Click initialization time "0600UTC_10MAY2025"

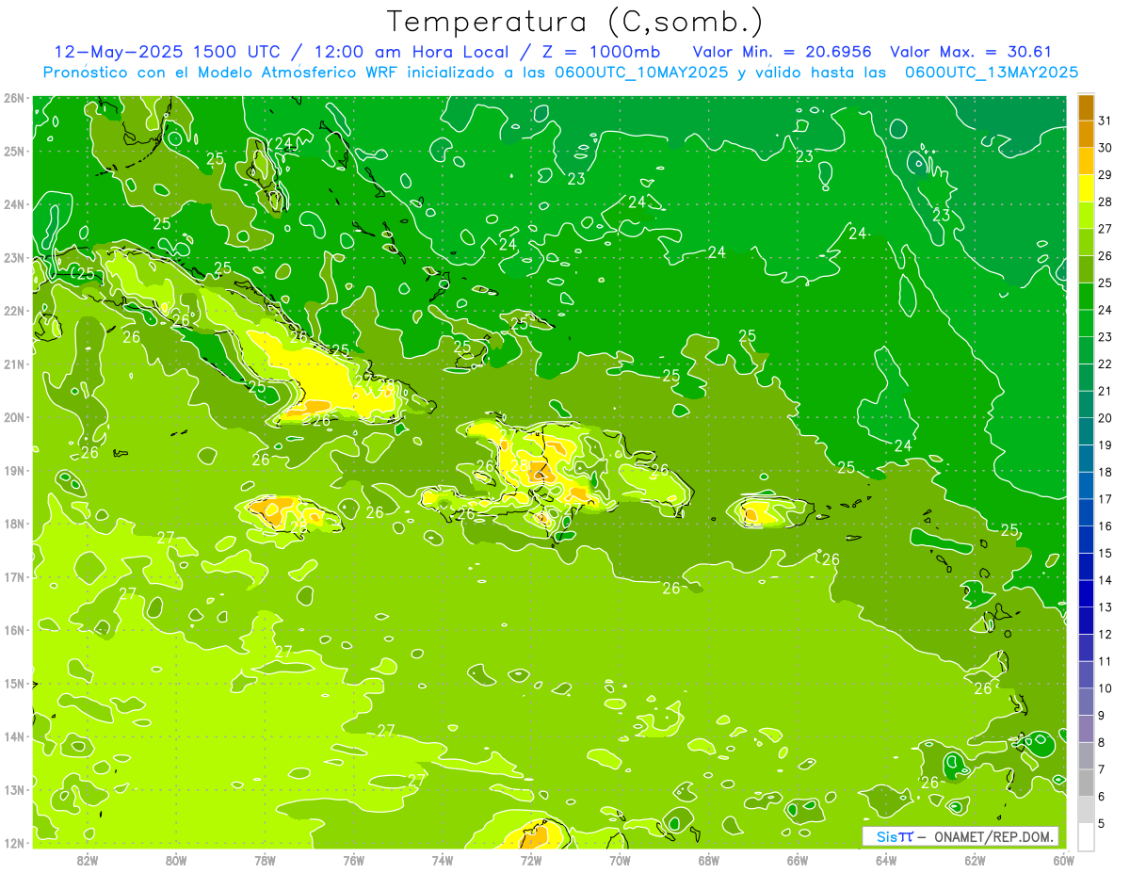point(640,73)
